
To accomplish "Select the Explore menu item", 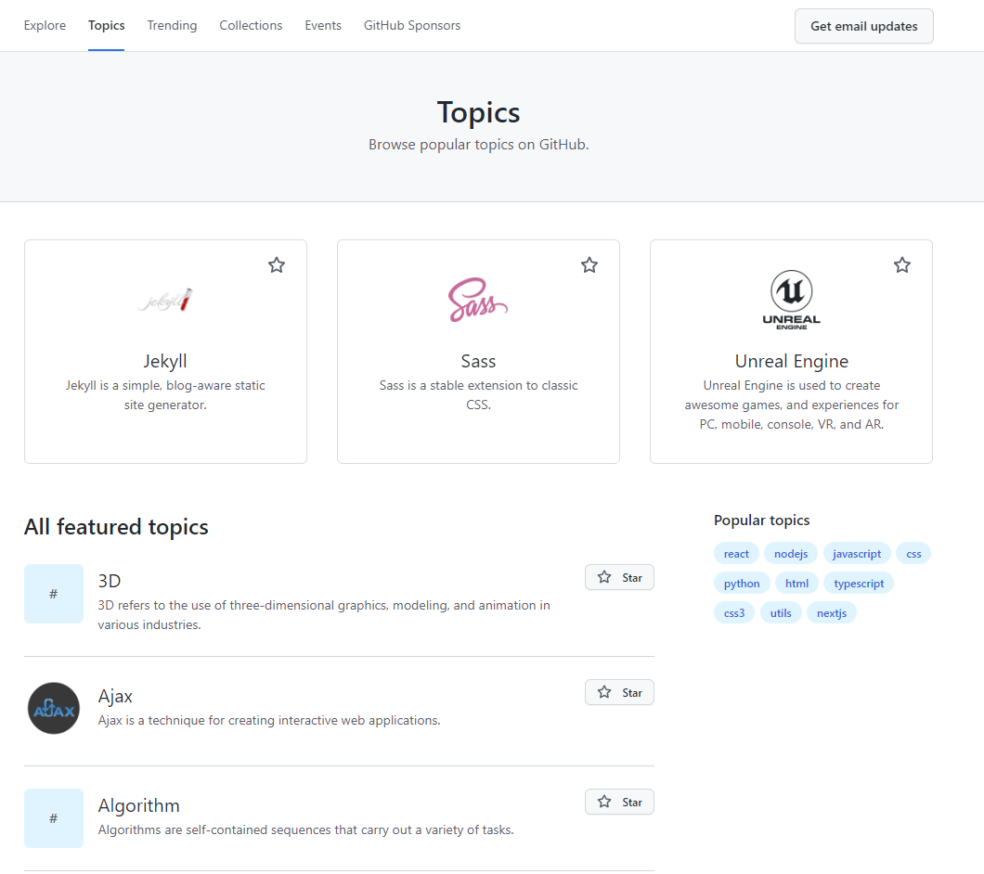I will click(45, 25).
